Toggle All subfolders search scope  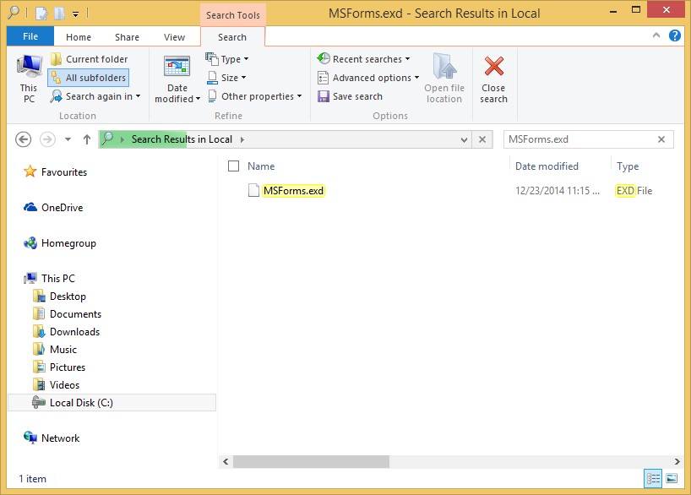[89, 78]
